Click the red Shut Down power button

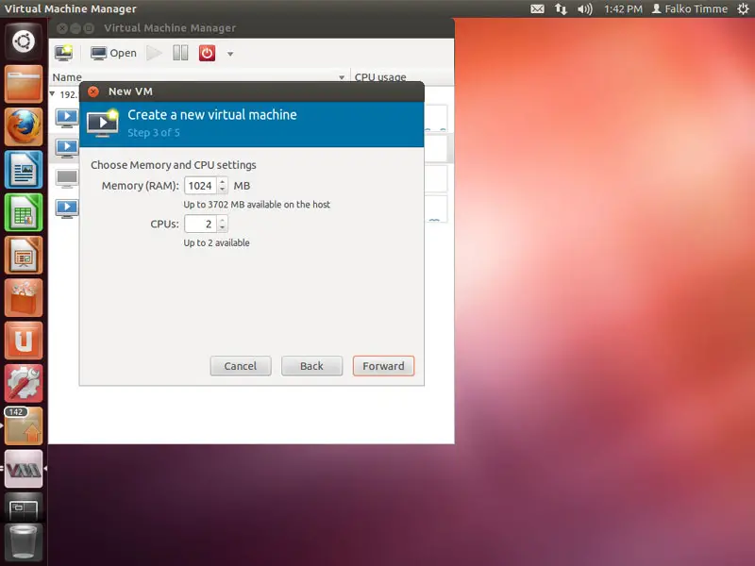pos(207,53)
